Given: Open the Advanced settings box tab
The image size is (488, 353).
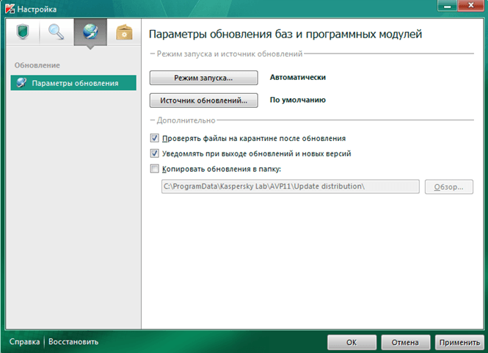Looking at the screenshot, I should pos(123,32).
